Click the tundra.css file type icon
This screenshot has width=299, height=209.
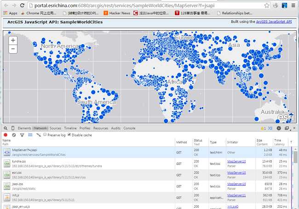(x=7, y=164)
